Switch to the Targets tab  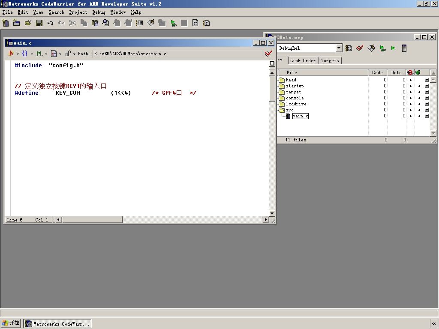click(x=330, y=60)
